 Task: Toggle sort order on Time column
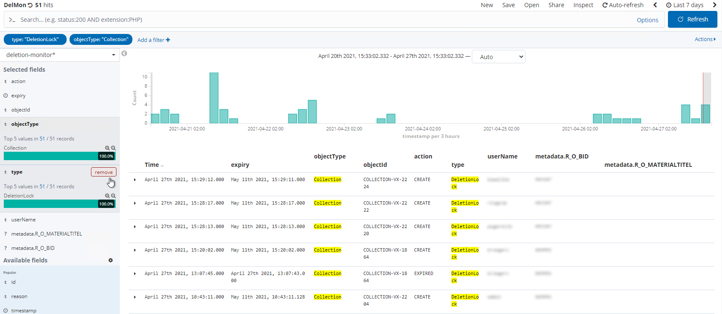click(x=162, y=166)
